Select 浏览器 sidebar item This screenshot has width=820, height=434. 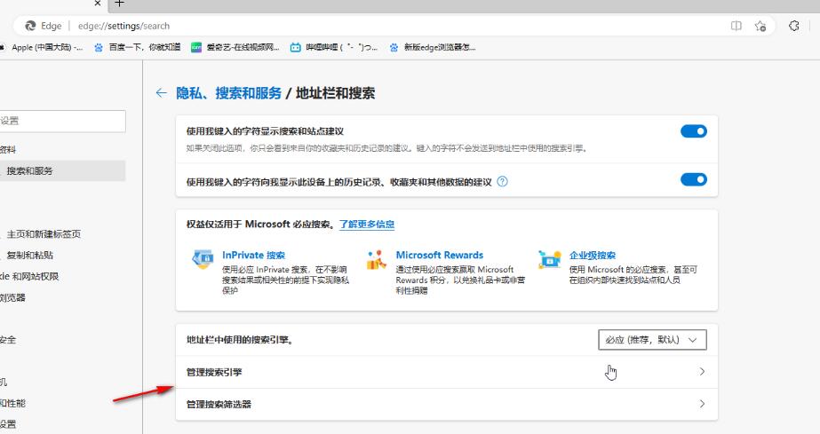(12, 297)
